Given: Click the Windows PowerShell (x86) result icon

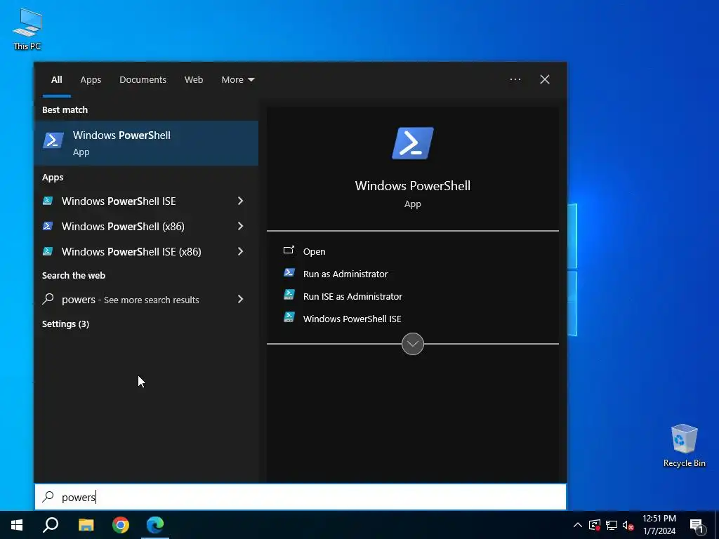Looking at the screenshot, I should tap(48, 226).
